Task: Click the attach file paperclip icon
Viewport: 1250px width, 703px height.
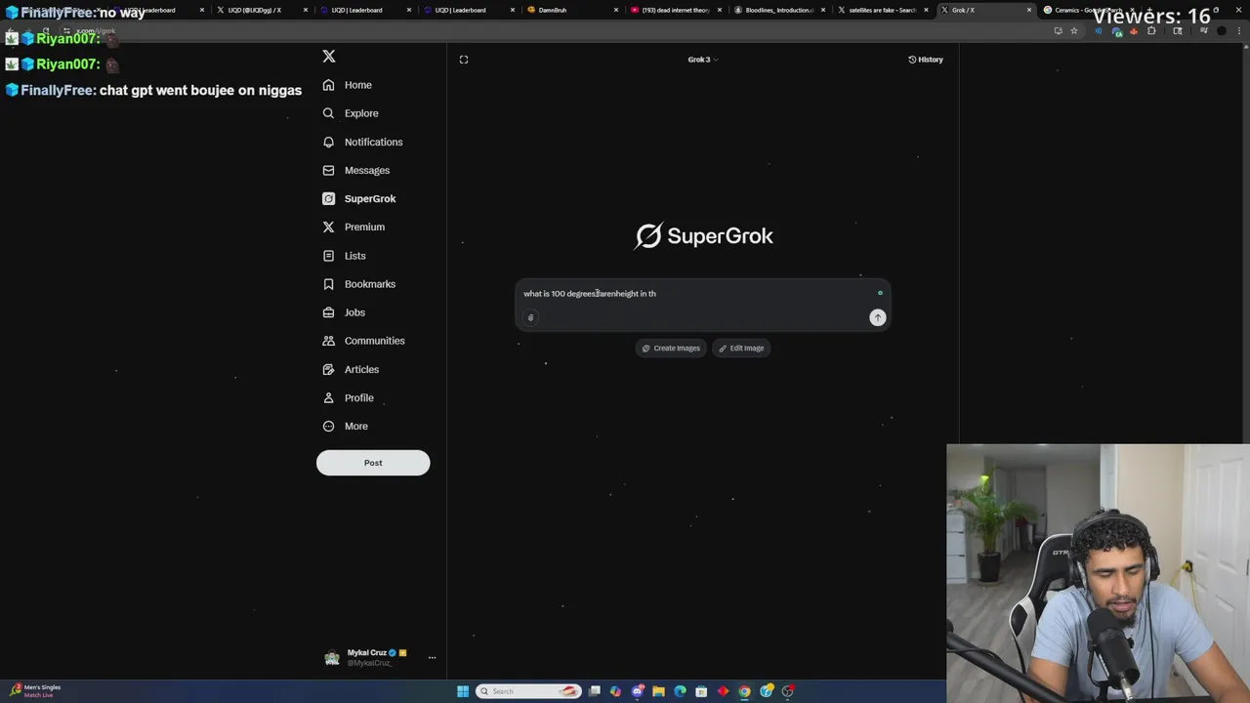Action: point(531,317)
